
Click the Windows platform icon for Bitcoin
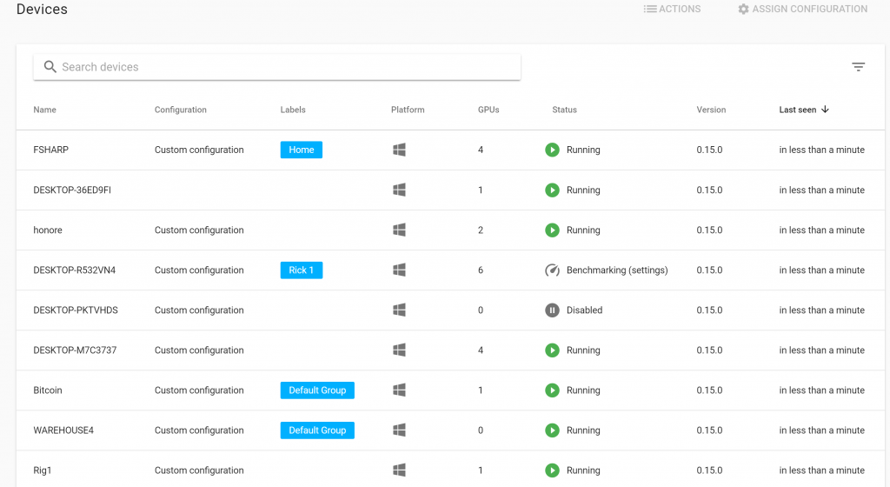(x=399, y=390)
